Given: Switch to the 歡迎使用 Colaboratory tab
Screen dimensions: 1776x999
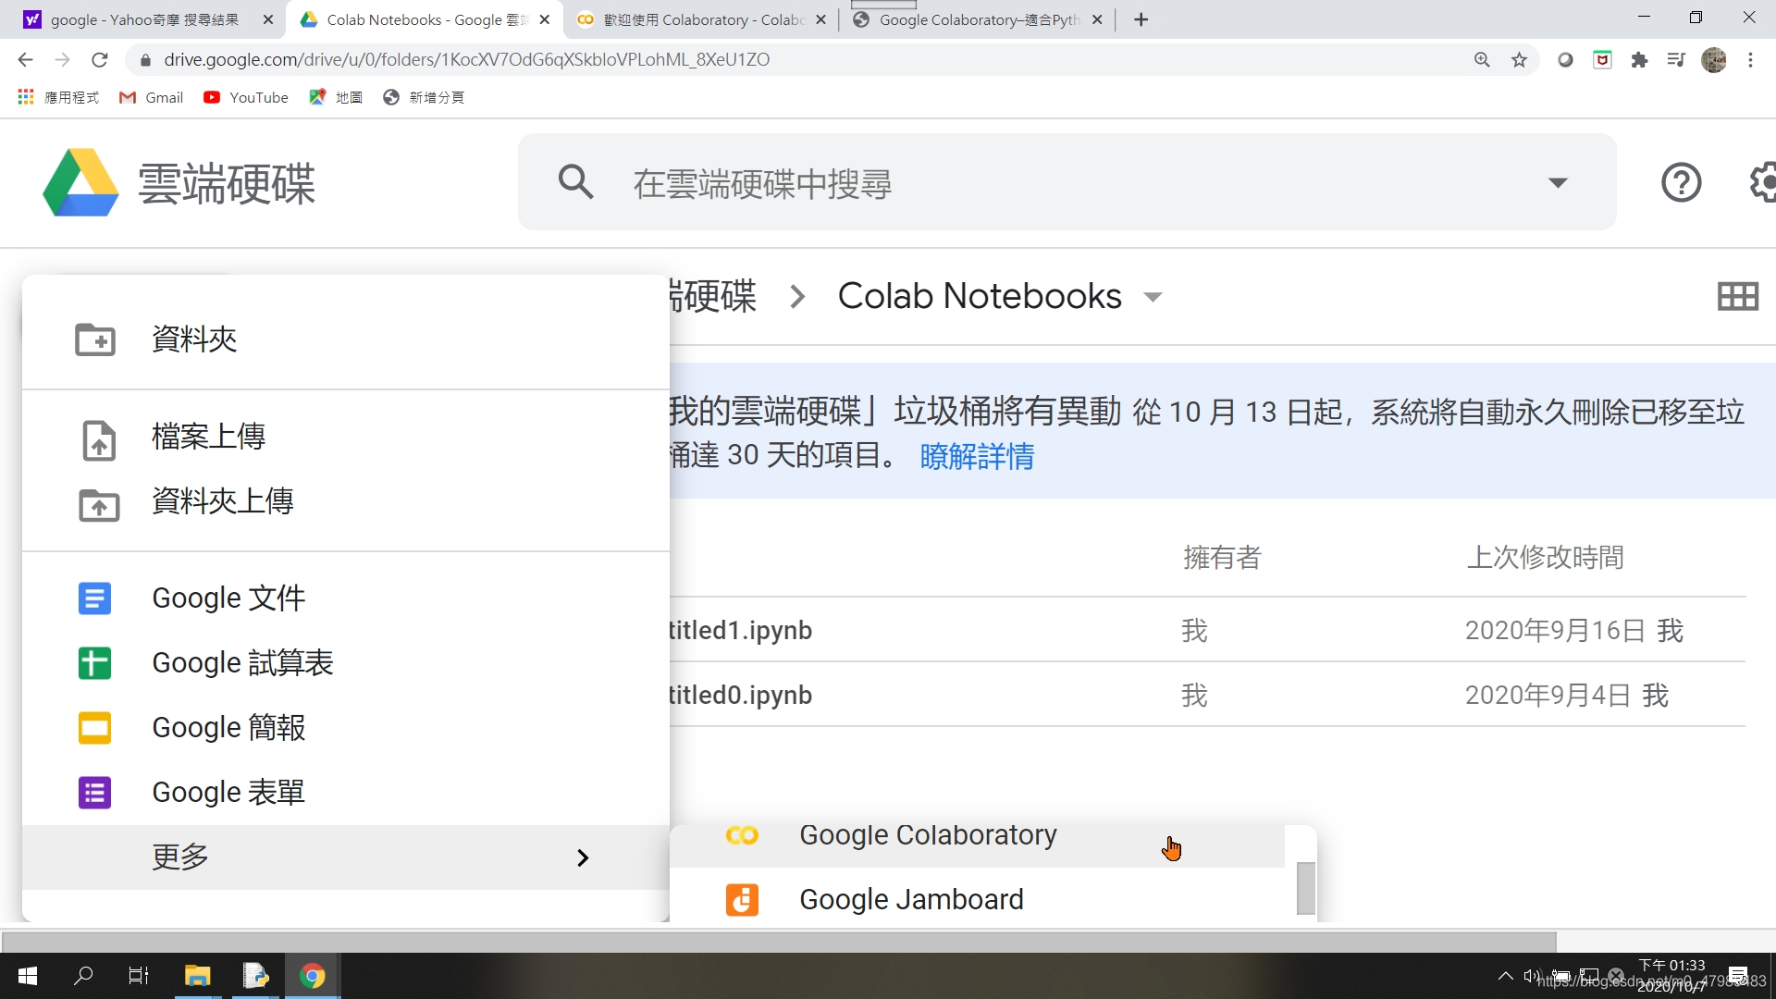Looking at the screenshot, I should coord(694,18).
